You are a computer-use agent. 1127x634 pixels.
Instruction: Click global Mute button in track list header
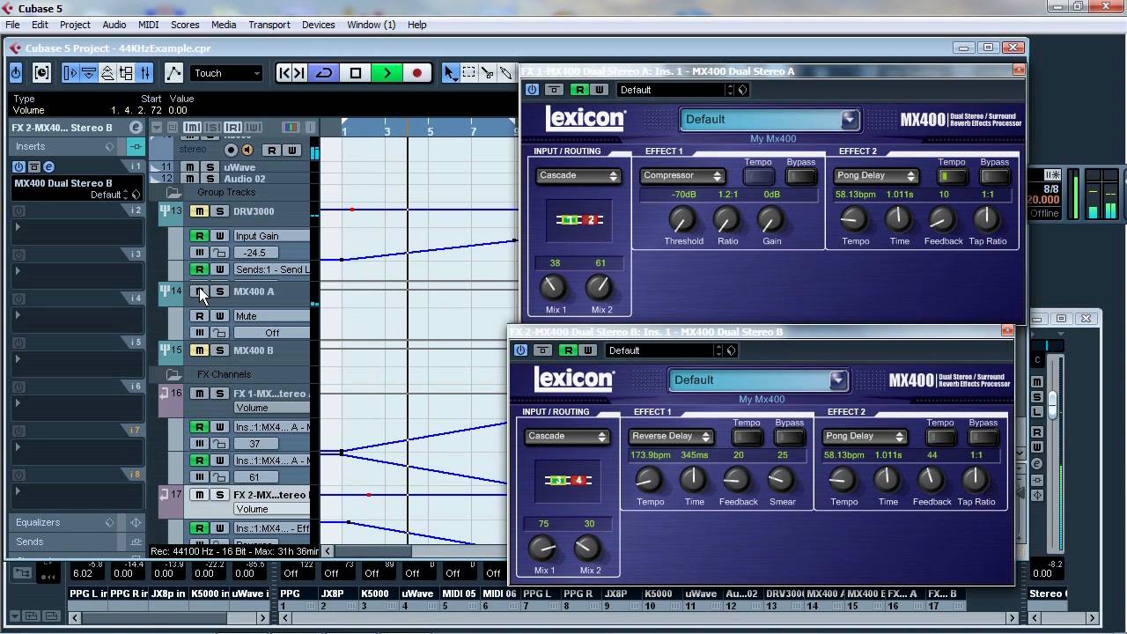[x=192, y=128]
